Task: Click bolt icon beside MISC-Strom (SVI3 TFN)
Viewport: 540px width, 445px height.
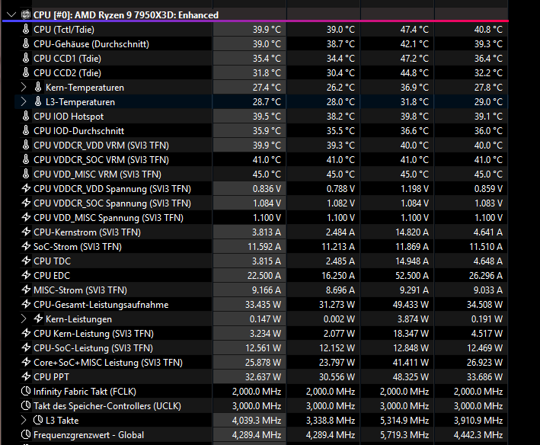Action: coord(26,290)
